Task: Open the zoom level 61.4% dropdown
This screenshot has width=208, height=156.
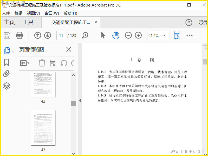Action: coord(157,35)
